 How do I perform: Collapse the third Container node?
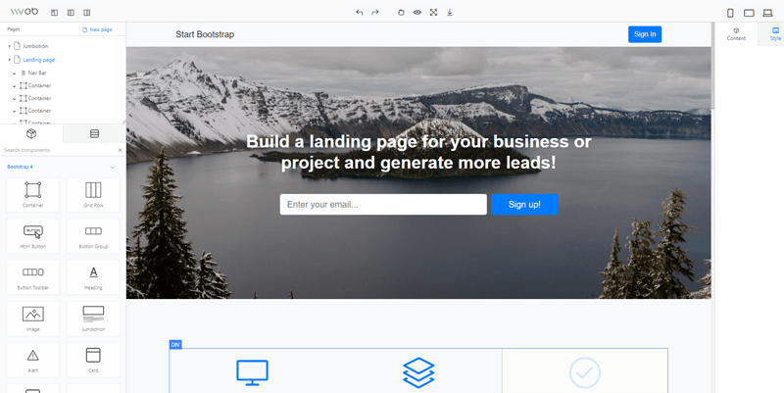[15, 111]
